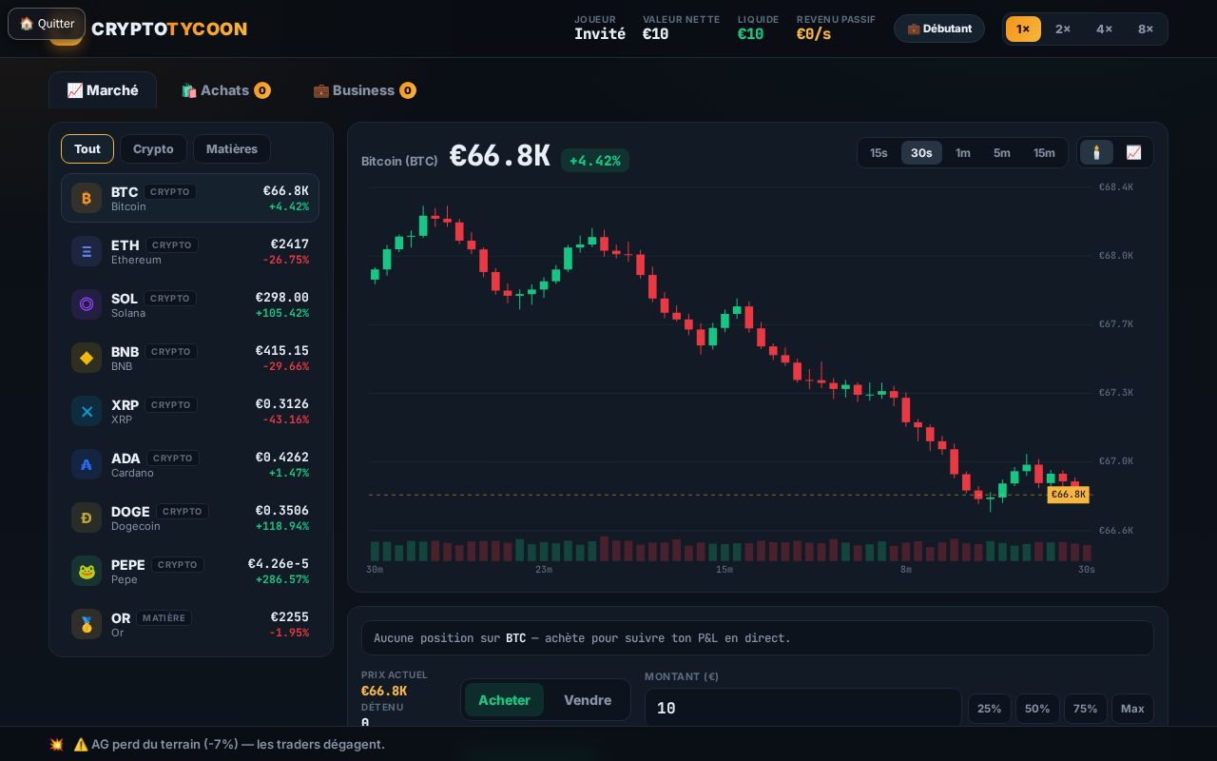The height and width of the screenshot is (761, 1217).
Task: Click the Débutant rank badge
Action: coord(939,29)
